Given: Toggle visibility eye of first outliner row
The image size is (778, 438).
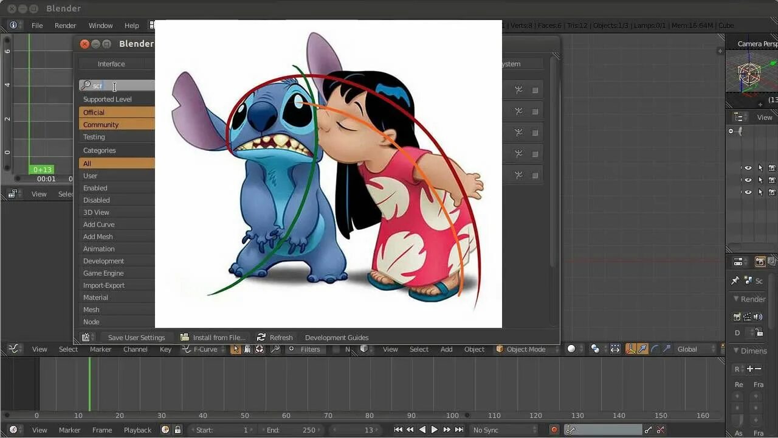Looking at the screenshot, I should pos(748,168).
